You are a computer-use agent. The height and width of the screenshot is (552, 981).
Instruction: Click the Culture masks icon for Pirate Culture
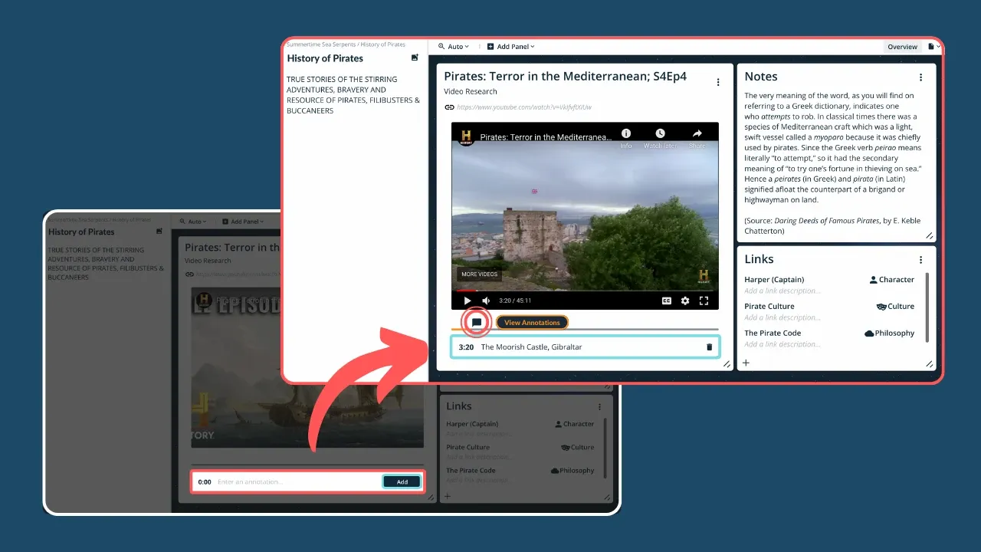[x=881, y=306]
